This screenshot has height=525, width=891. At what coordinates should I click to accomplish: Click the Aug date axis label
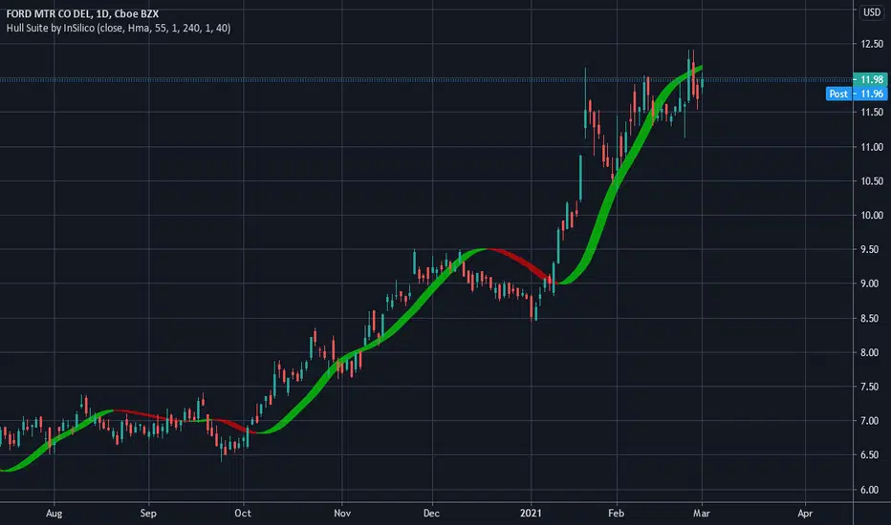pyautogui.click(x=54, y=514)
